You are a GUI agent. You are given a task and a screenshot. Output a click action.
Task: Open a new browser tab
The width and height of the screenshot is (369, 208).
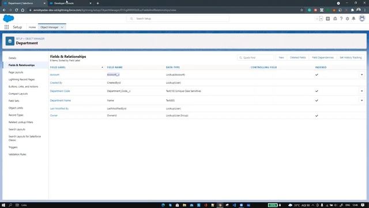[x=97, y=3]
